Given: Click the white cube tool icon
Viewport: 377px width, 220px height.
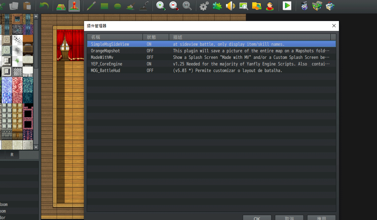Looking at the screenshot, I should [x=330, y=6].
